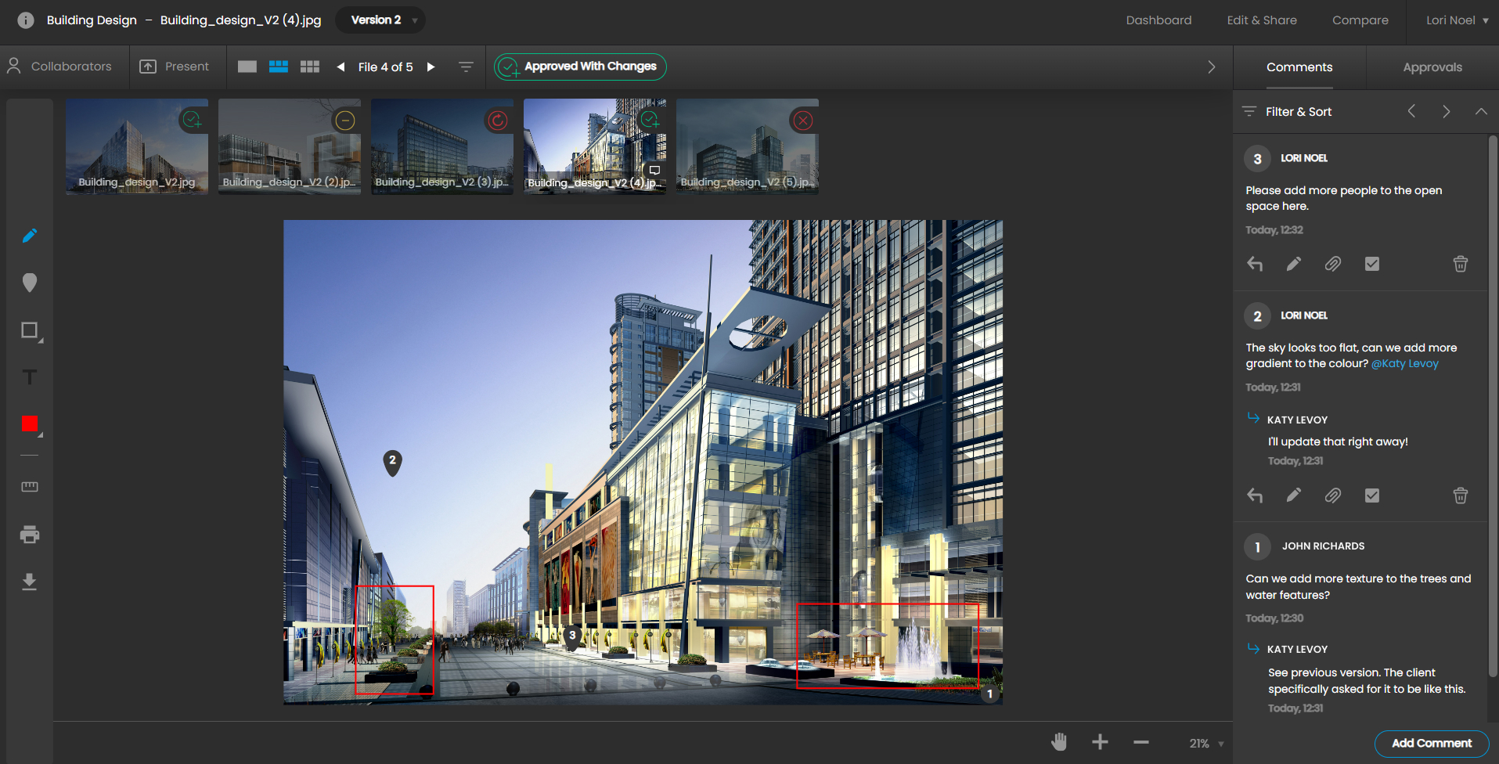The height and width of the screenshot is (764, 1499).
Task: Select the pencil drawing tool
Action: point(30,235)
